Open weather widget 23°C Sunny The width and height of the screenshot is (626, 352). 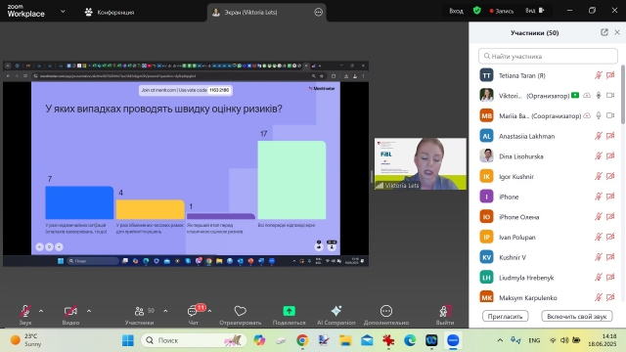click(26, 340)
